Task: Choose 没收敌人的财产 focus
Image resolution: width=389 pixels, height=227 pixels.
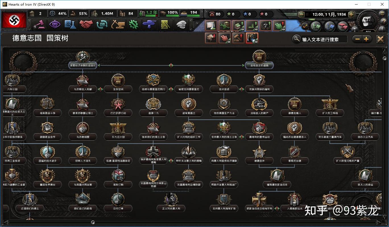Action: click(259, 108)
